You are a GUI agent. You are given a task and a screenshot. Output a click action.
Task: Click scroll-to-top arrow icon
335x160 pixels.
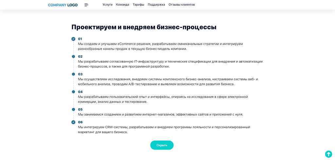[328, 154]
